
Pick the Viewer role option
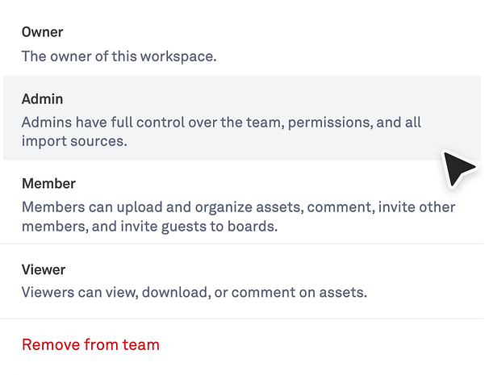[x=242, y=281]
